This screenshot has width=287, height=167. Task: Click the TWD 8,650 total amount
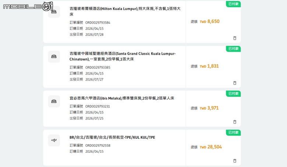[x=210, y=21]
